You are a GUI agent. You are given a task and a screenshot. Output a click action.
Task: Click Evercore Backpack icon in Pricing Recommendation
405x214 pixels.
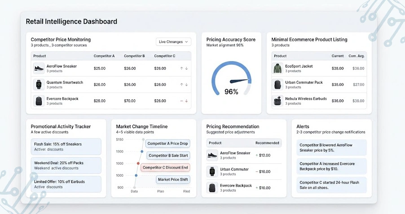212,188
